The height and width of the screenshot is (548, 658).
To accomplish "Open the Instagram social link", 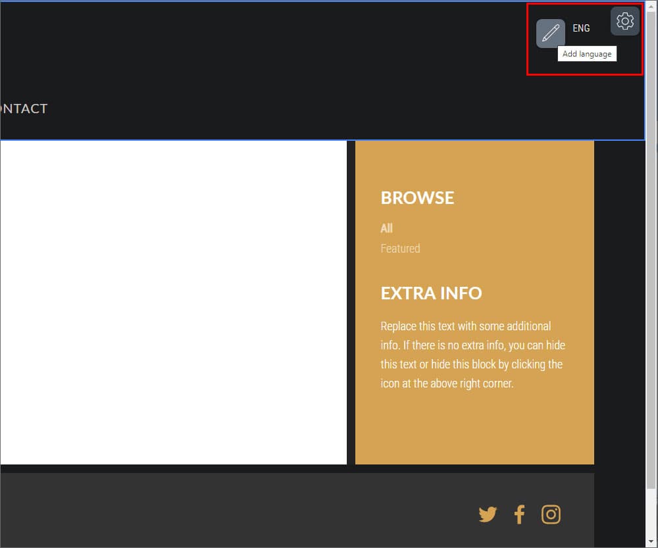I will pos(551,514).
